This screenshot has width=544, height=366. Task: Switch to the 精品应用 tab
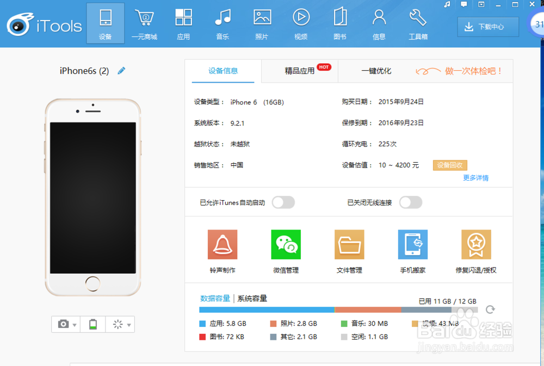(300, 71)
